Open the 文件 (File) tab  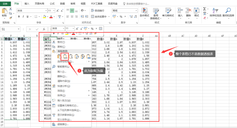[5, 4]
